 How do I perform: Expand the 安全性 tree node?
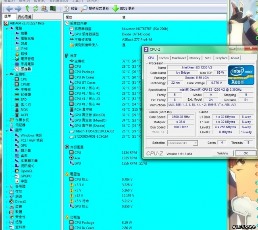[x=7, y=217]
